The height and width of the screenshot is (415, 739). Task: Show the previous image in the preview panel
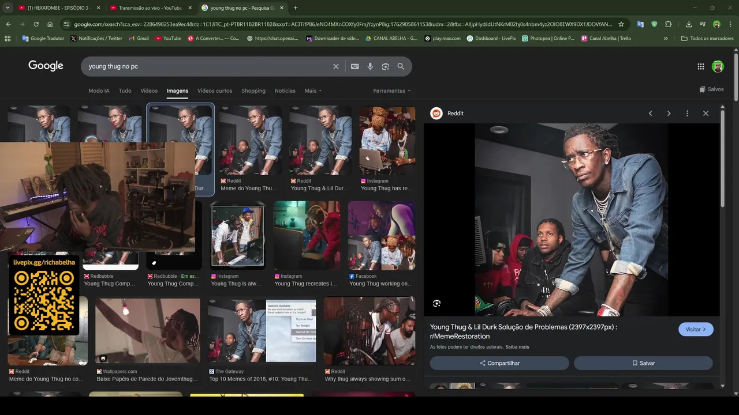650,114
